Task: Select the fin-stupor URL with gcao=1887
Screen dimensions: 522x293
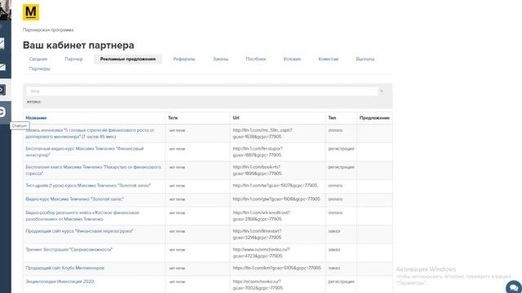Action: coord(258,152)
